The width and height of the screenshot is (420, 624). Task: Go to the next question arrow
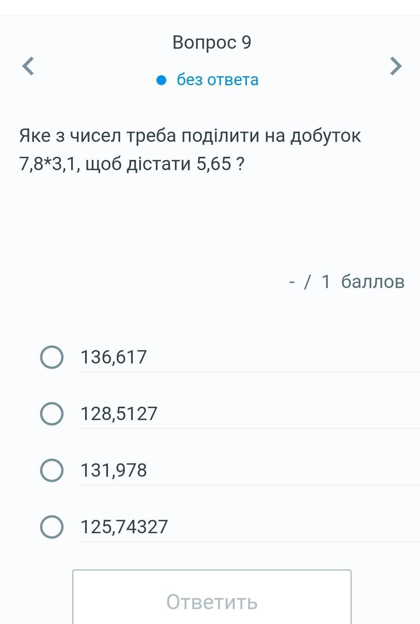pos(396,66)
